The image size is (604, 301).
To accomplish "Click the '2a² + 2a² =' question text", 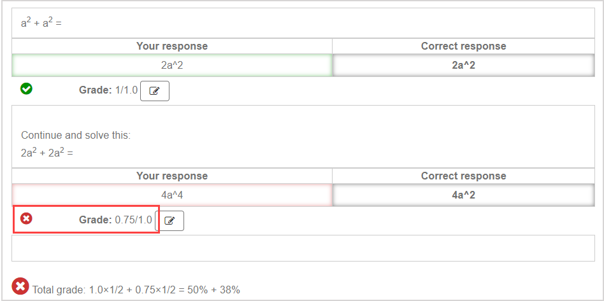I will [47, 153].
